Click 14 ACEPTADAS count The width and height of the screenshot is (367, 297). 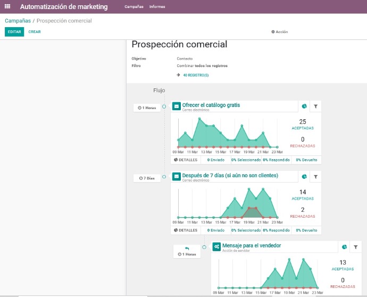click(303, 195)
